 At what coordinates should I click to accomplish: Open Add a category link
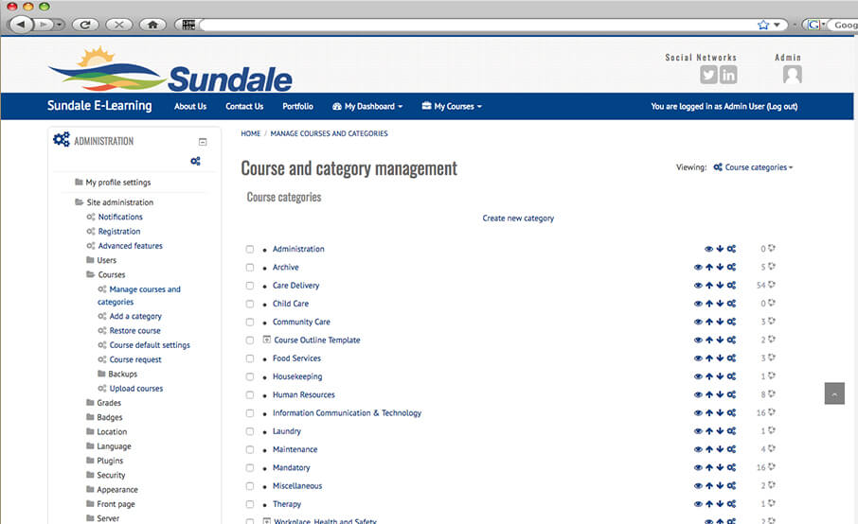pyautogui.click(x=135, y=316)
